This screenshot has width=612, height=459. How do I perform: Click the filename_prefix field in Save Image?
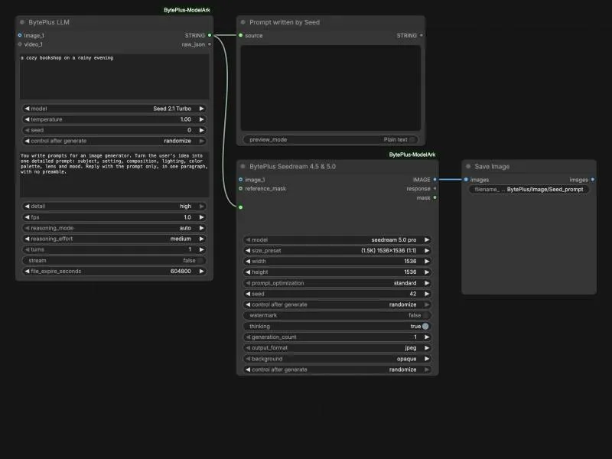coord(529,189)
